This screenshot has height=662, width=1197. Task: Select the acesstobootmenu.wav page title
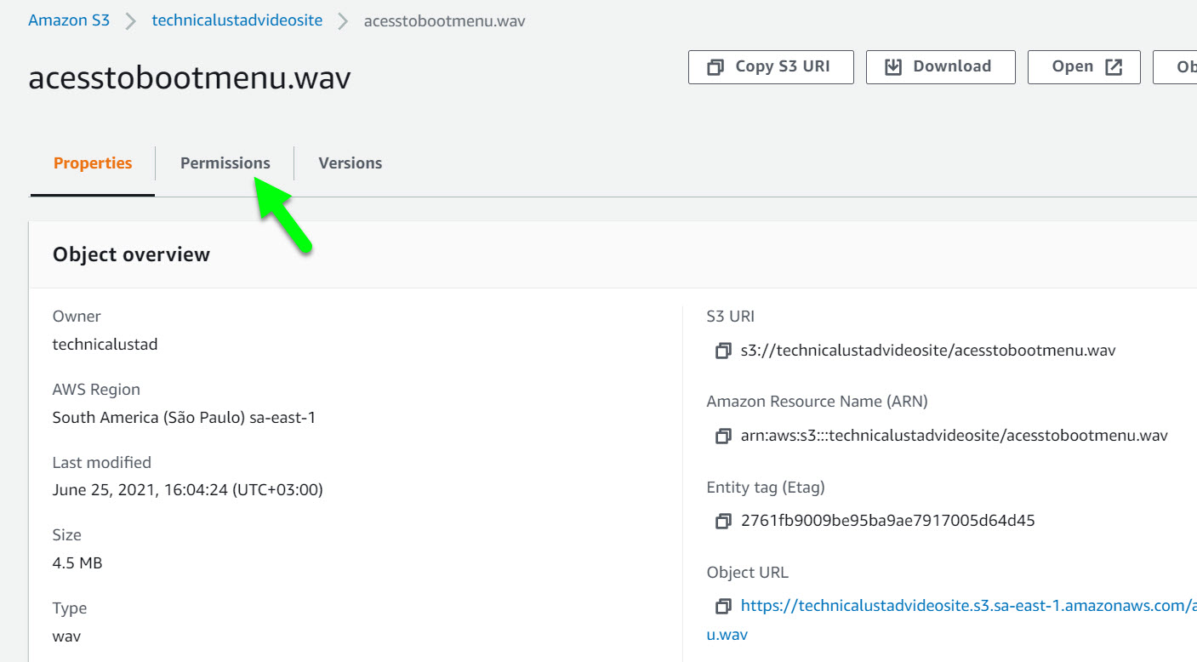click(x=190, y=78)
